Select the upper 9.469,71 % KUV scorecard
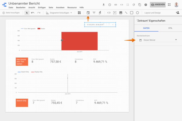182x121 pixels. click(x=100, y=61)
